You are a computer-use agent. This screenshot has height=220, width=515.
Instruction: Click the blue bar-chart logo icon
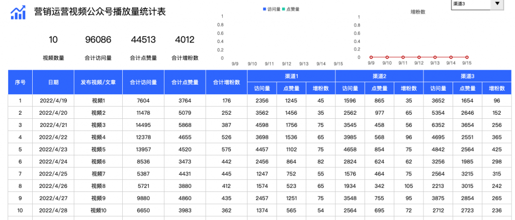[18, 13]
